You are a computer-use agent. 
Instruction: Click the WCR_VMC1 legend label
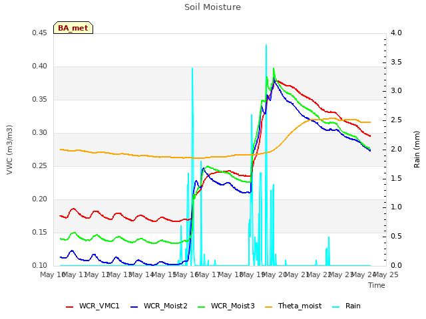click(x=99, y=306)
